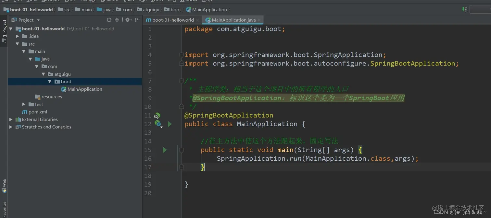Click the Spring bean gutter icon on line 12
The image size is (491, 218).
point(158,123)
